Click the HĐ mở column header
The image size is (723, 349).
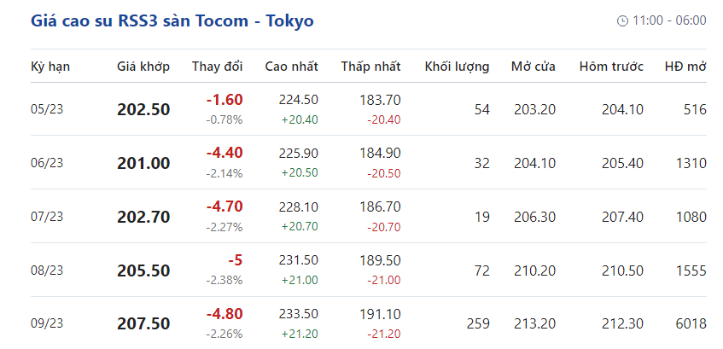pyautogui.click(x=685, y=67)
